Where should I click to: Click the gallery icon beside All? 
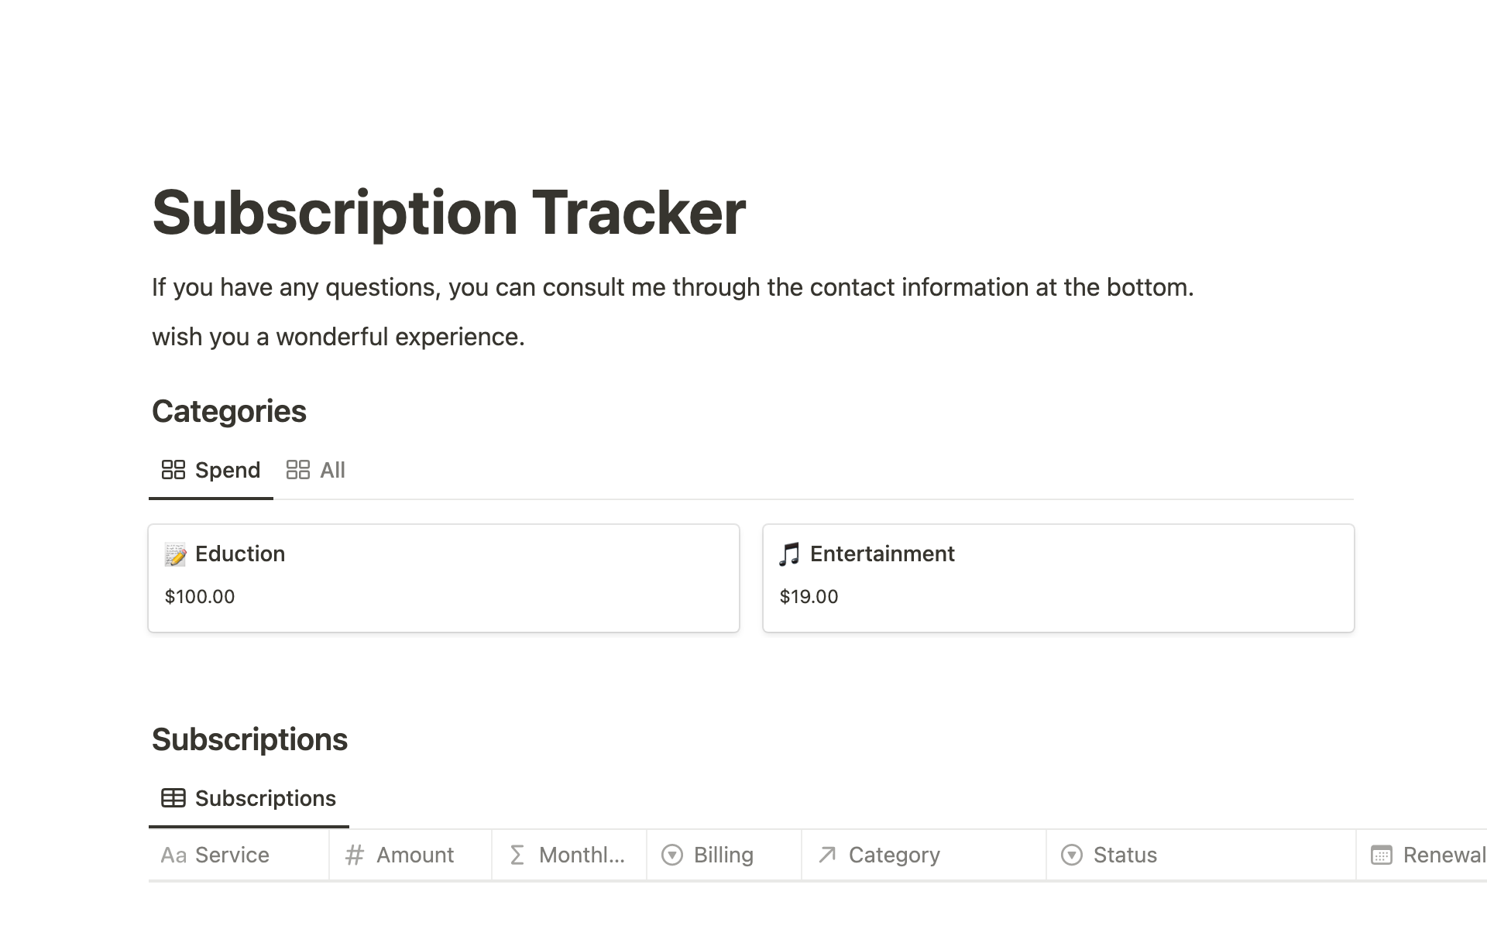click(x=298, y=470)
